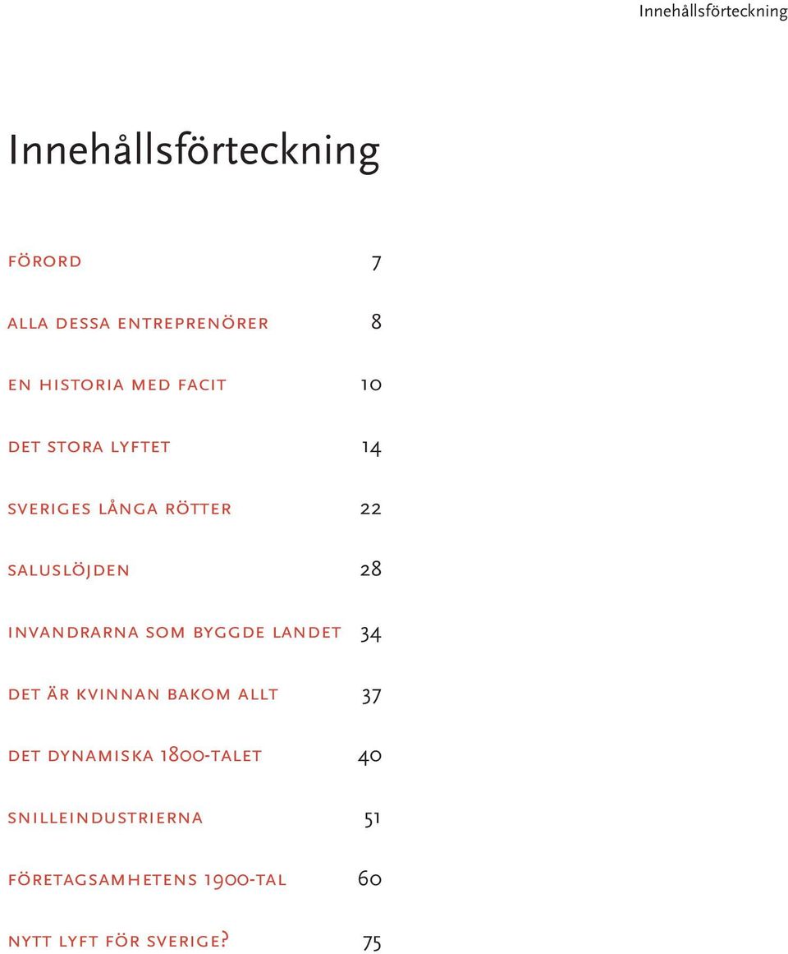Open SVERIGES LÅNGA RÖTTER chapter
The image size is (788, 954).
tap(120, 508)
